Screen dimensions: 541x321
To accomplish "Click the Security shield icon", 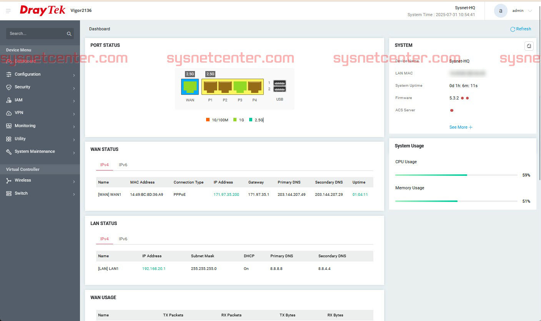I will 9,87.
